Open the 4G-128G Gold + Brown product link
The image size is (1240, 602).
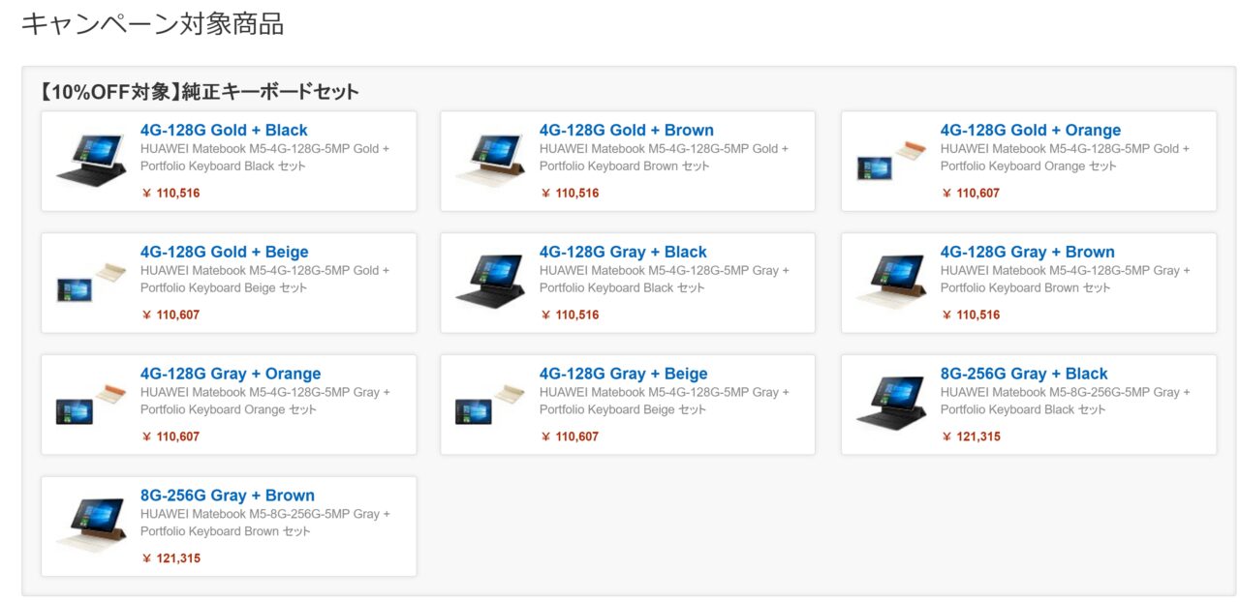pyautogui.click(x=626, y=131)
